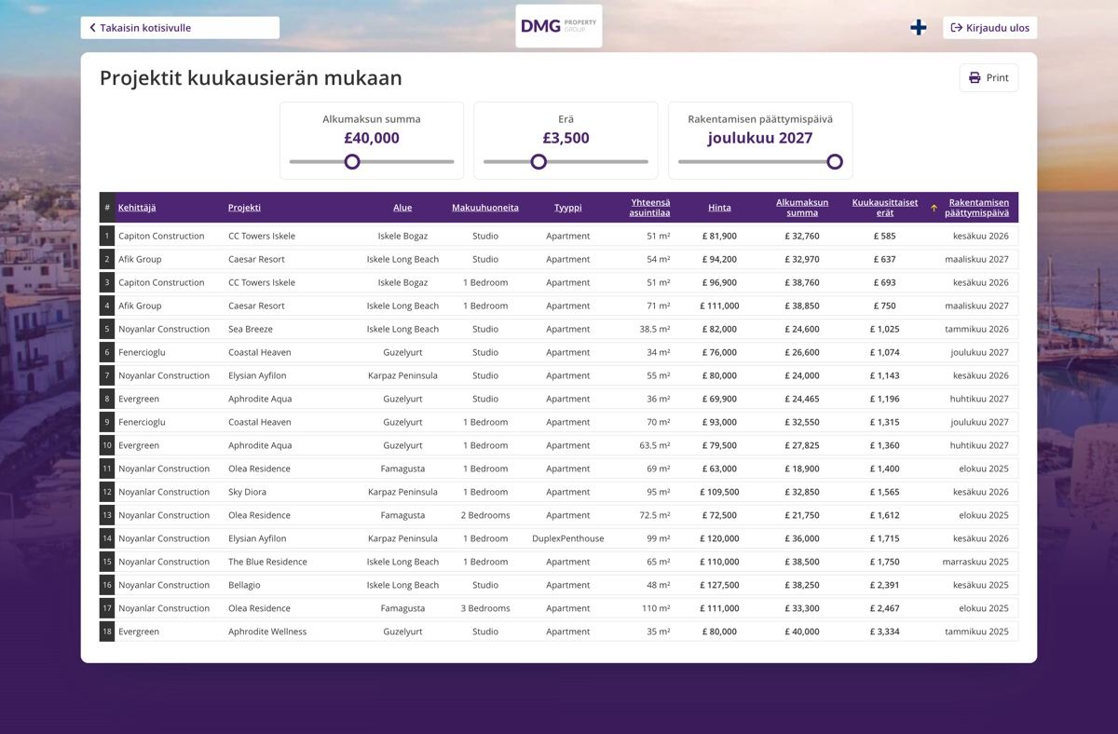Click £ 750 monthly installment cell
Viewport: 1118px width, 734px height.
tap(885, 306)
